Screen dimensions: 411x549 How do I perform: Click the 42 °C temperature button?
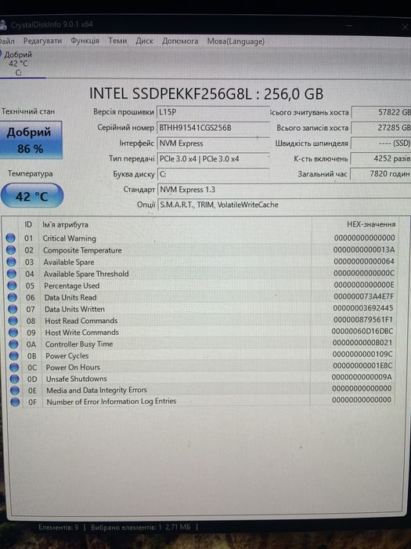(x=32, y=196)
